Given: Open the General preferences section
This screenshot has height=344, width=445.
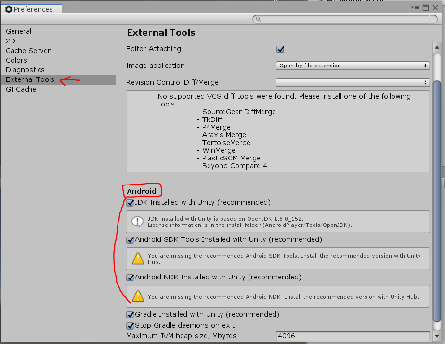Looking at the screenshot, I should [18, 31].
